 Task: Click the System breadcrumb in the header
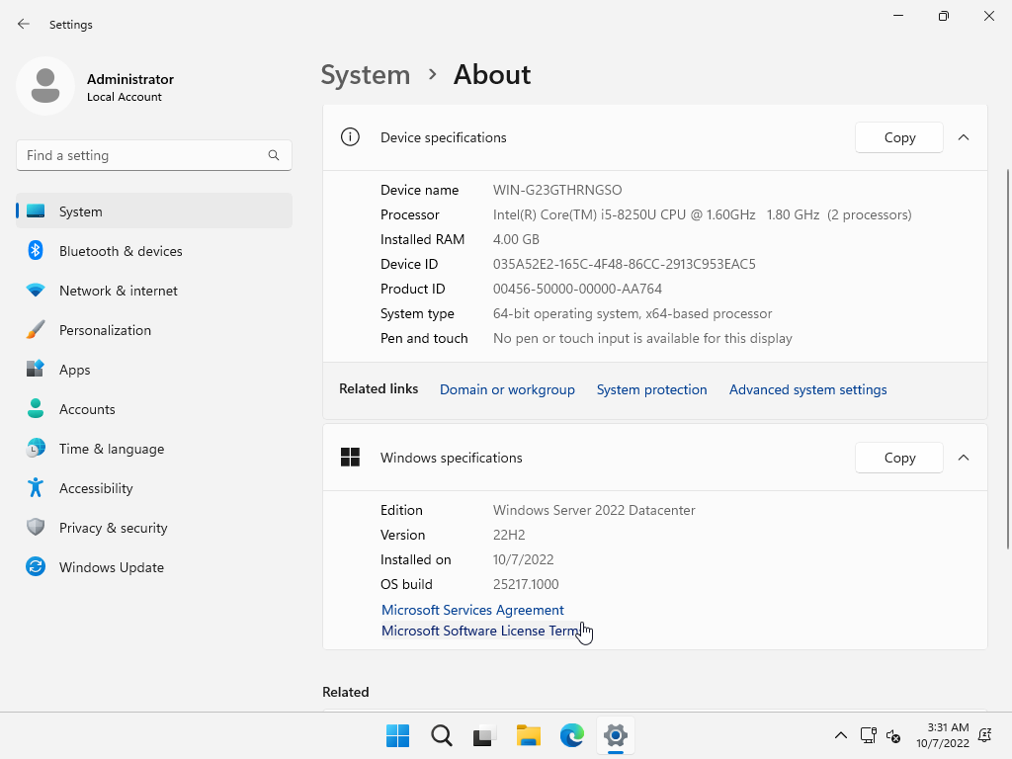pyautogui.click(x=366, y=75)
